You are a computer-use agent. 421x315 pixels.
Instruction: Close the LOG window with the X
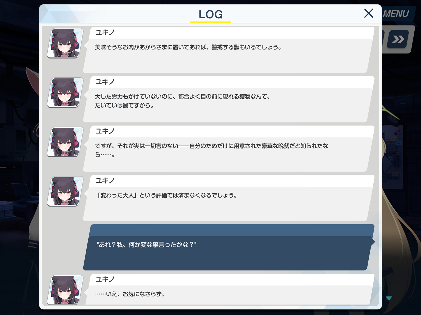pyautogui.click(x=369, y=13)
